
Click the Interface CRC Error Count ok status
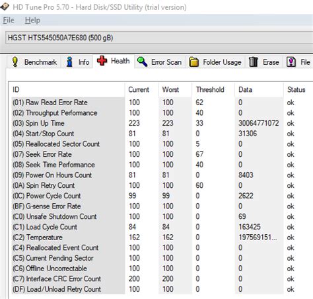(x=291, y=278)
